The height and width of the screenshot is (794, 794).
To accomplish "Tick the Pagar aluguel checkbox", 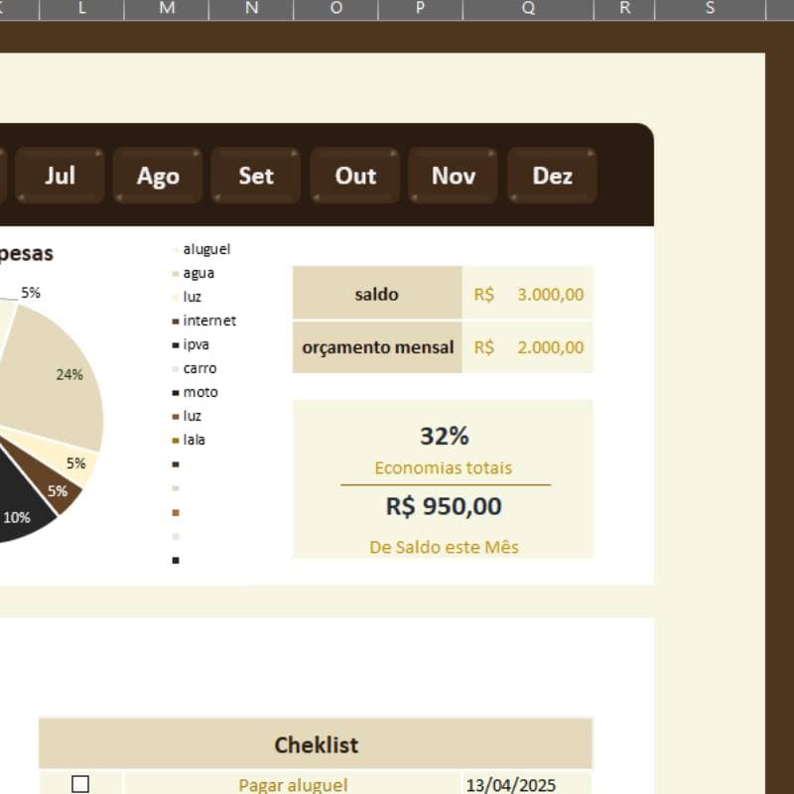I will 80,784.
